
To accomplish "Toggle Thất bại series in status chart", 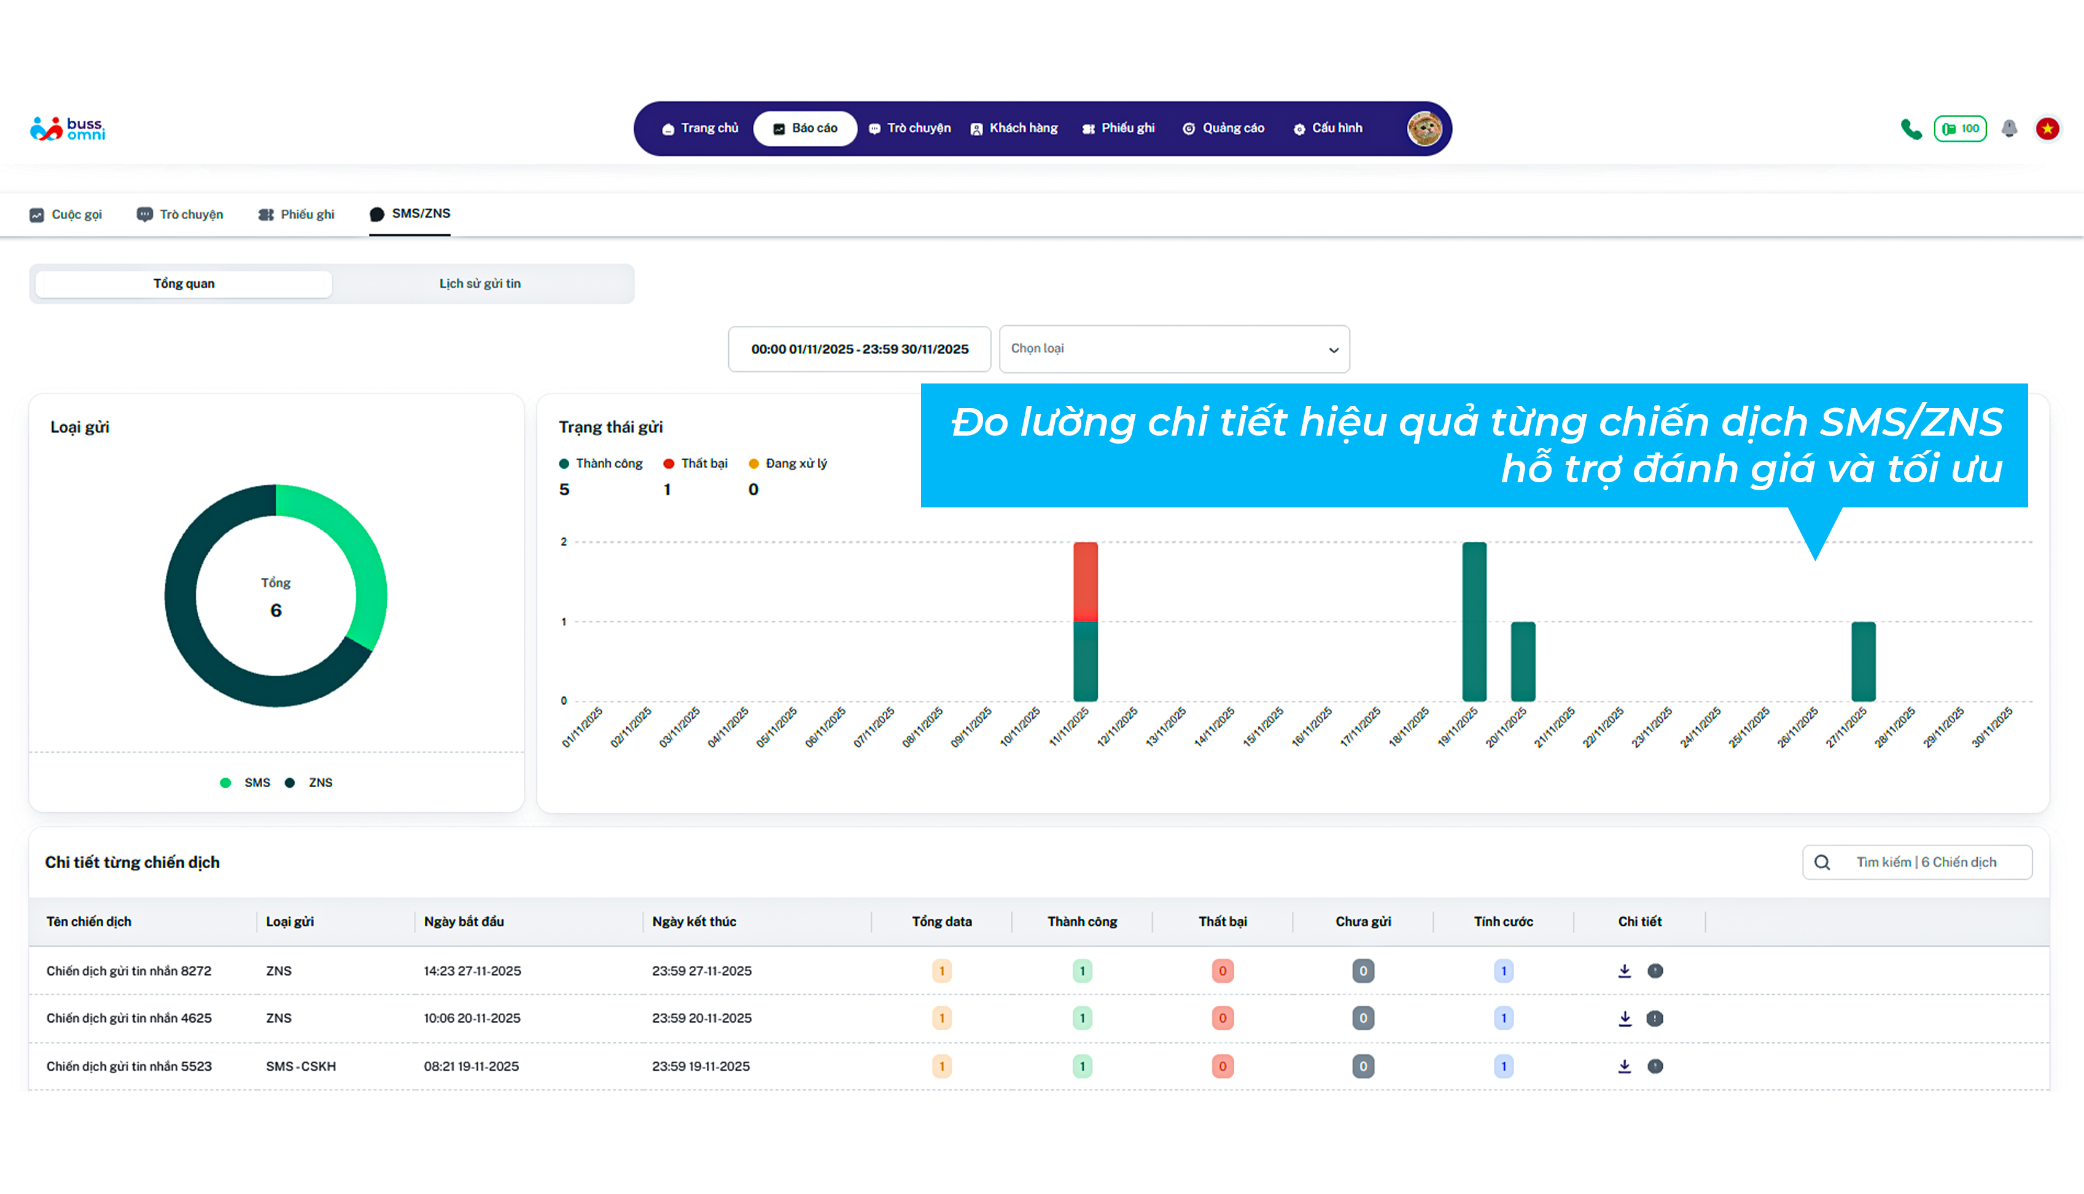I will 696,463.
